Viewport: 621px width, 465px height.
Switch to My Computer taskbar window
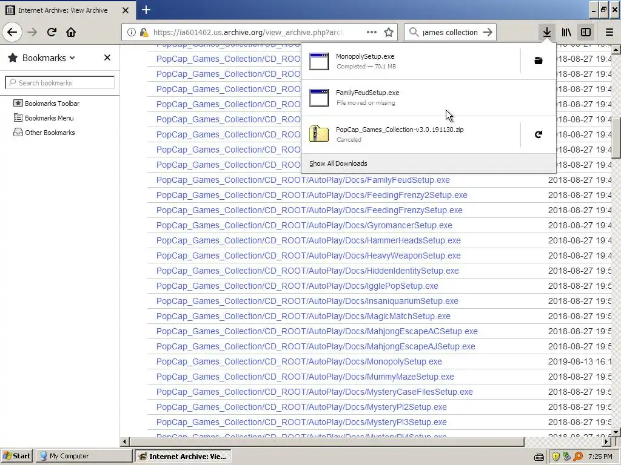tap(84, 456)
